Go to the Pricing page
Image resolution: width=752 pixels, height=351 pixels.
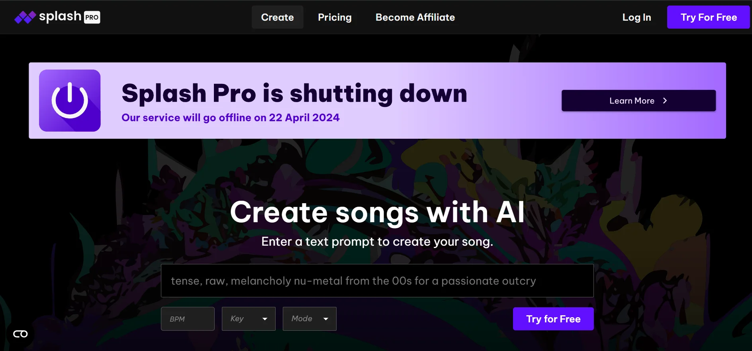pyautogui.click(x=335, y=17)
